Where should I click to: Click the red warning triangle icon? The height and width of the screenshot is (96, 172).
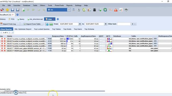tap(116, 10)
